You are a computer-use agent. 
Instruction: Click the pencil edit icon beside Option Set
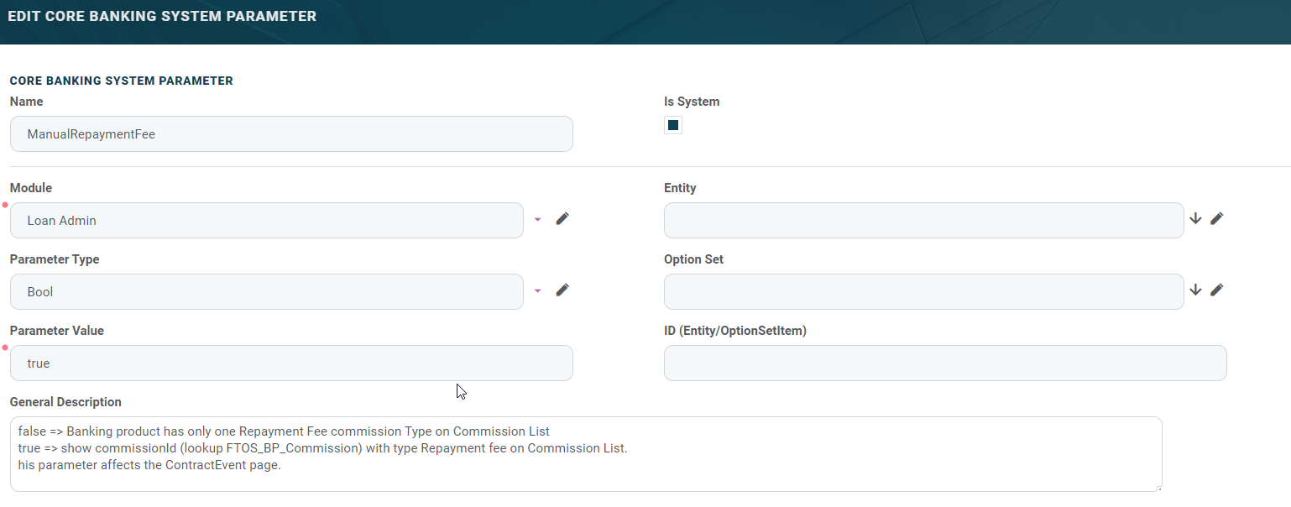[x=1216, y=290]
